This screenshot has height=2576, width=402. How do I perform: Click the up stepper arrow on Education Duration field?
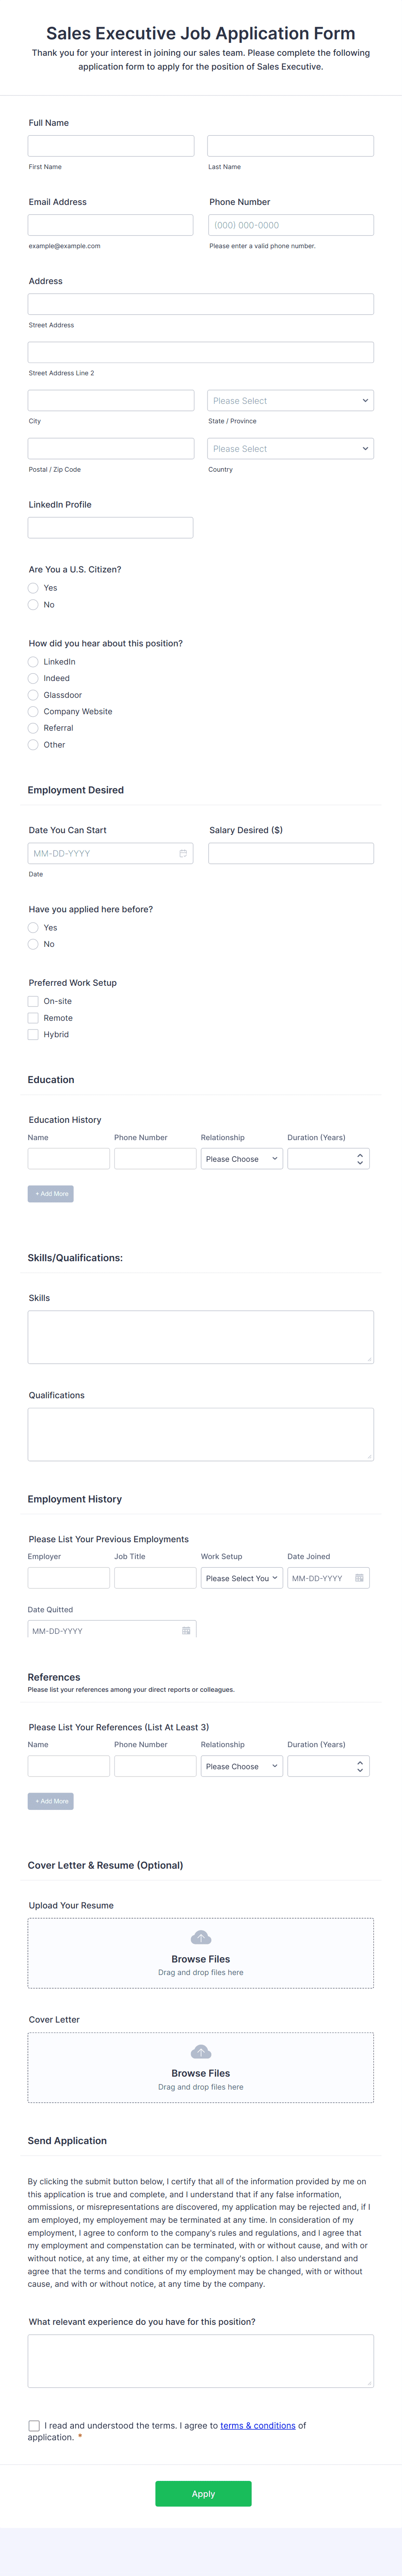point(360,1154)
